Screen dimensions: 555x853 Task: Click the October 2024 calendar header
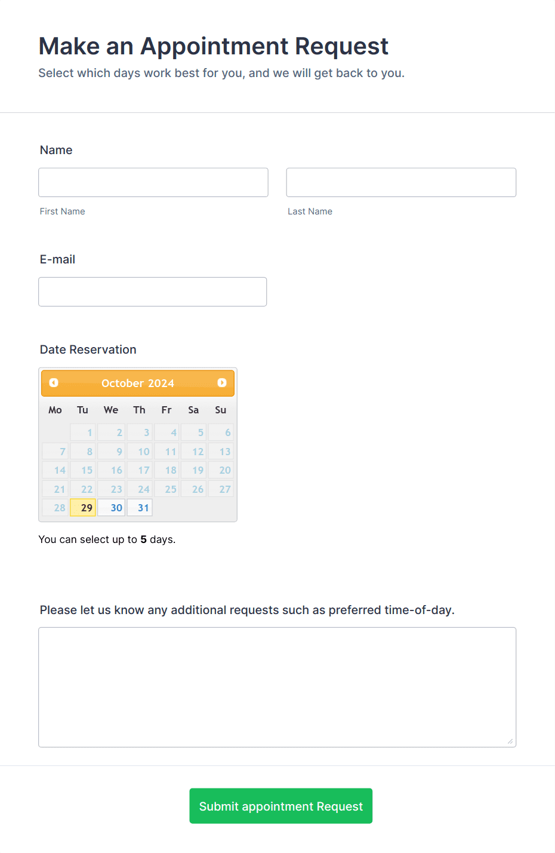[x=137, y=383]
